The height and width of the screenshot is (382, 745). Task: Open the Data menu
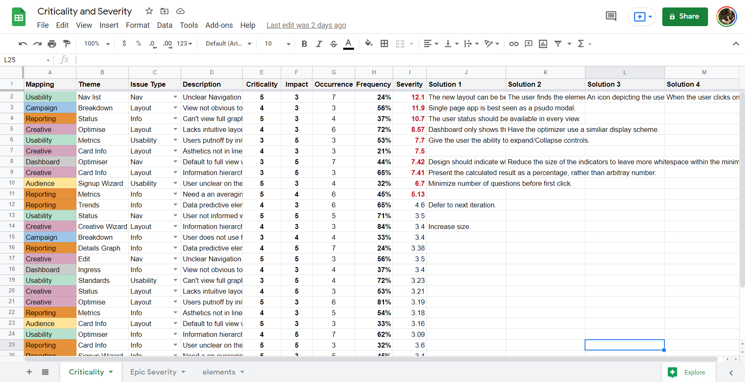pos(165,25)
